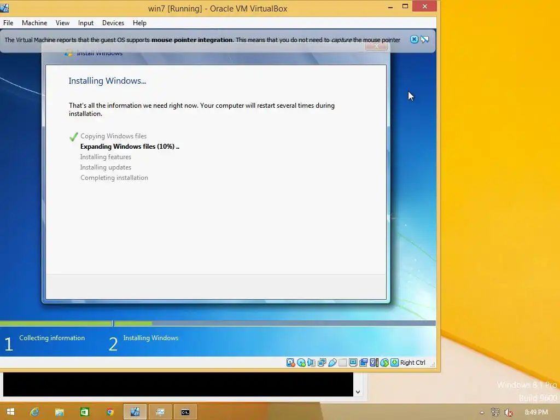Open the Input menu

pyautogui.click(x=86, y=23)
